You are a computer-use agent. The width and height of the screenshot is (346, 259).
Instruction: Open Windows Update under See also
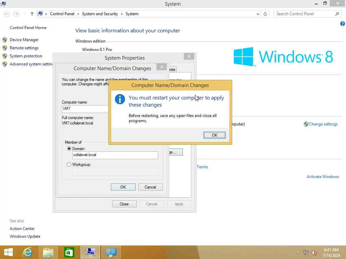(x=25, y=236)
